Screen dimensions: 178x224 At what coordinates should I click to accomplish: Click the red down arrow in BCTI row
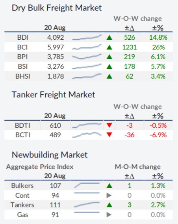109,135
